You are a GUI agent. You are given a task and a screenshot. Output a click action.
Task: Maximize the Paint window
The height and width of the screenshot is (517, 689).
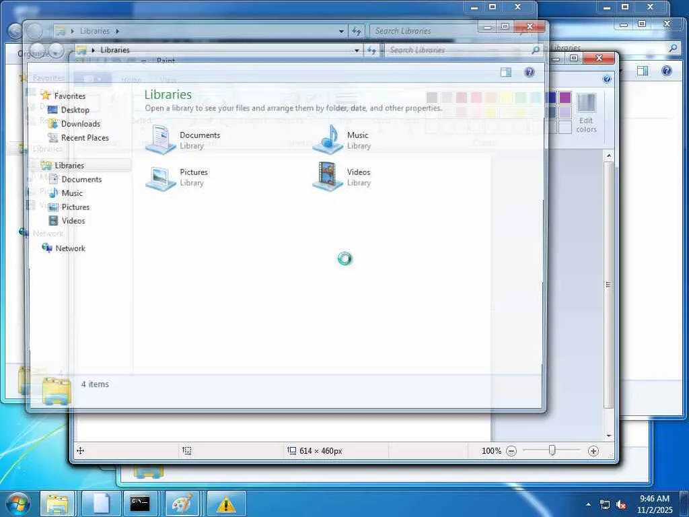574,58
